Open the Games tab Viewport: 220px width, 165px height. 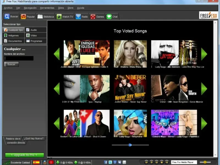pyautogui.click(x=97, y=17)
